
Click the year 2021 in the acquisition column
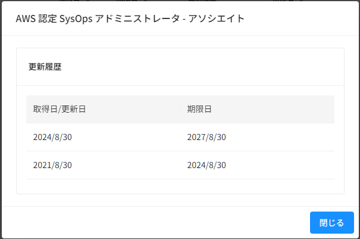point(42,165)
